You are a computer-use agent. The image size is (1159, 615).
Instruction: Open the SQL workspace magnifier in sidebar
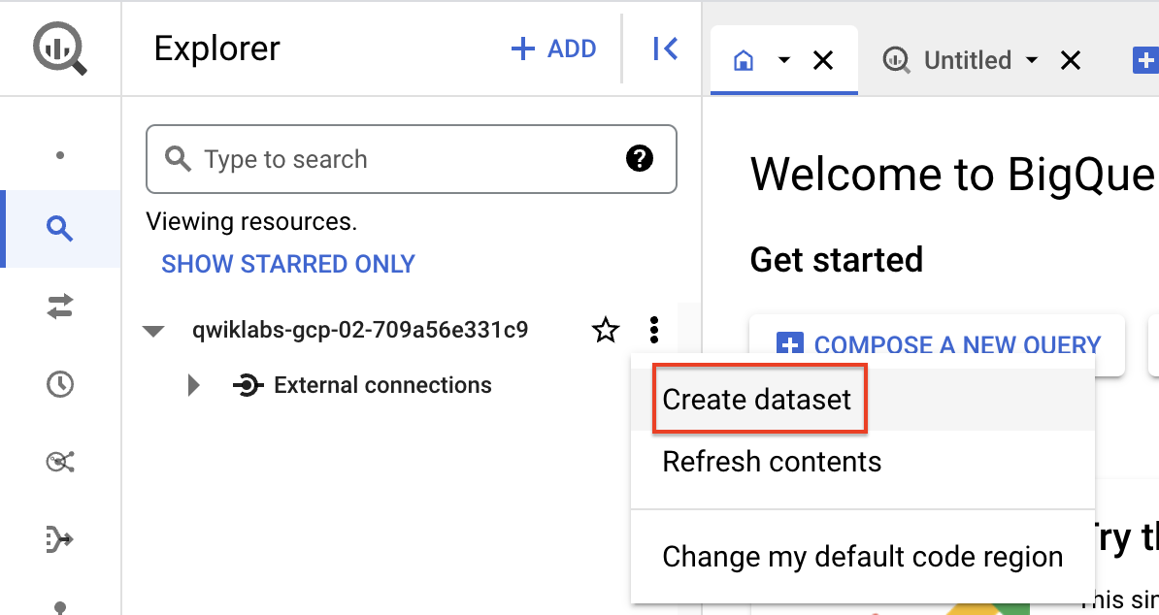[60, 229]
